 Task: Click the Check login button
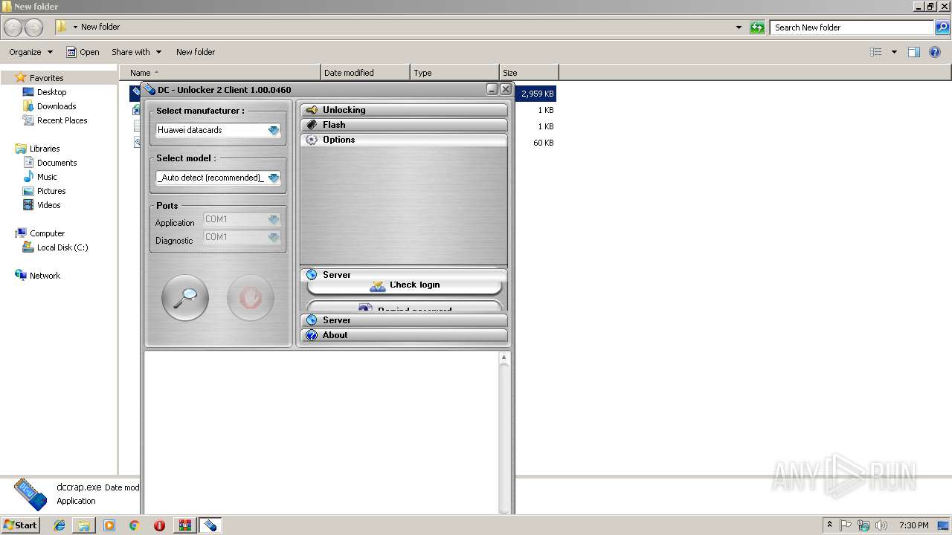(405, 285)
